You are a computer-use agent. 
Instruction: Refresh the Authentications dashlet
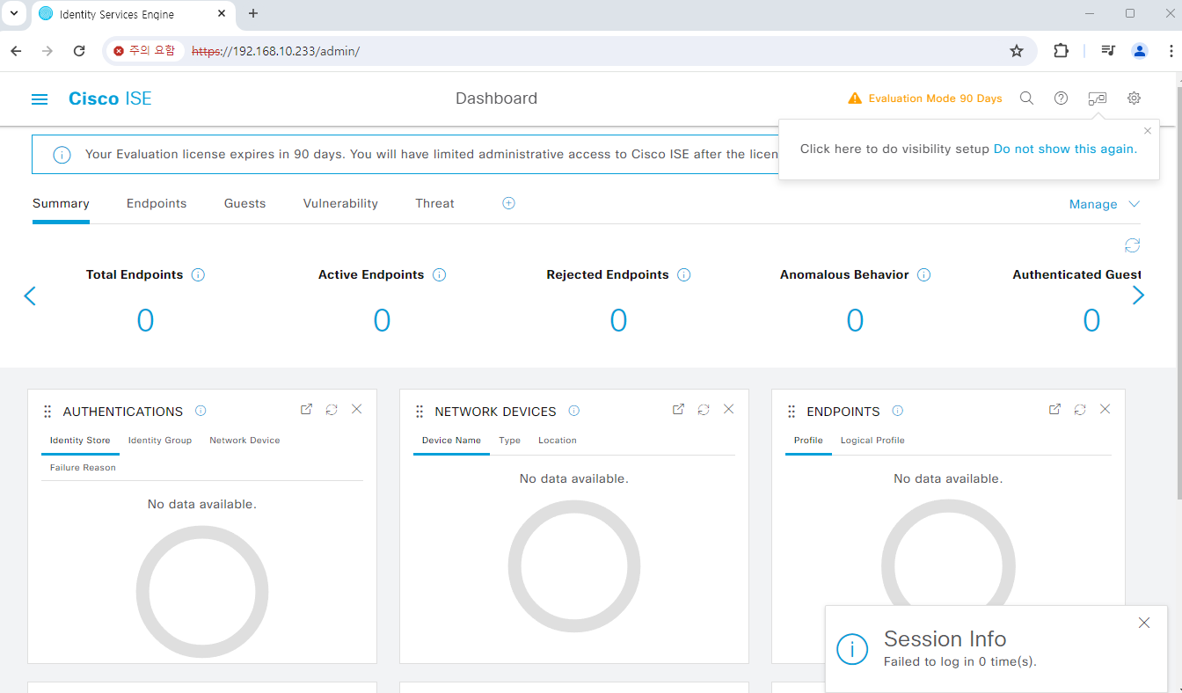coord(332,409)
